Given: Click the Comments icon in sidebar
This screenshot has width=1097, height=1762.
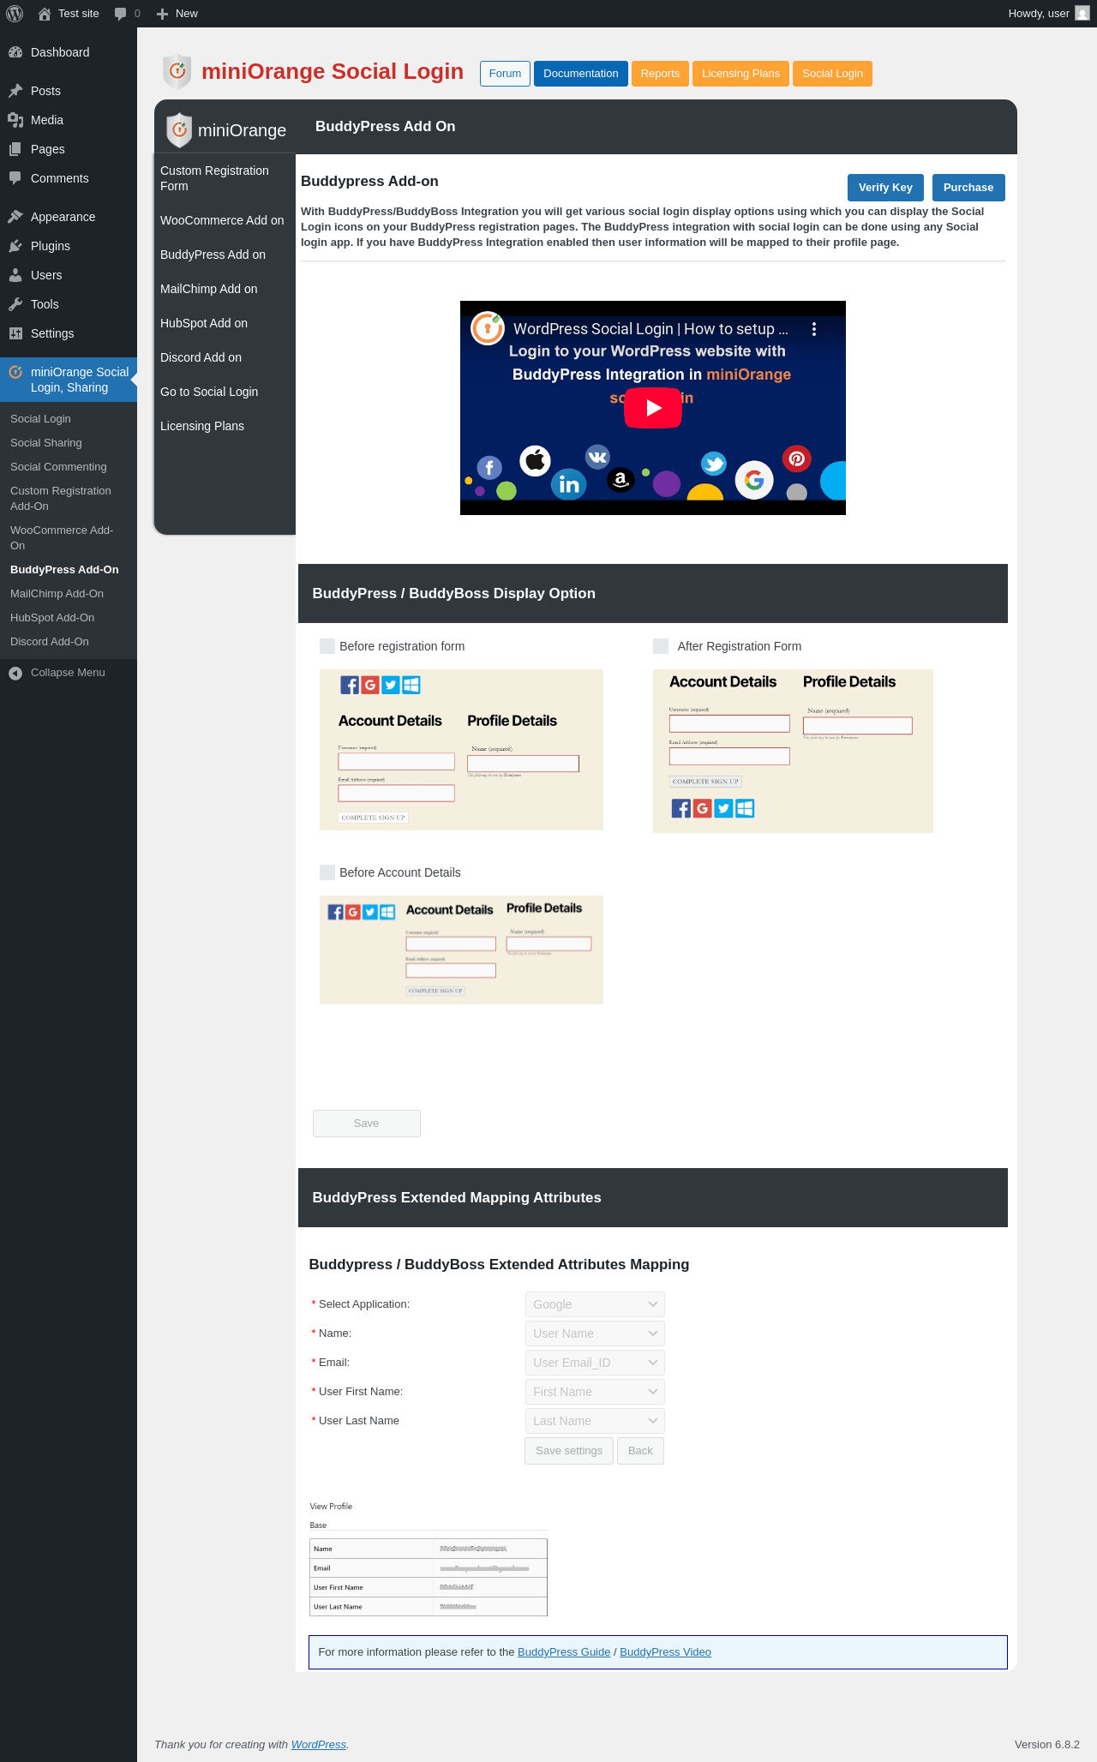Looking at the screenshot, I should point(15,178).
